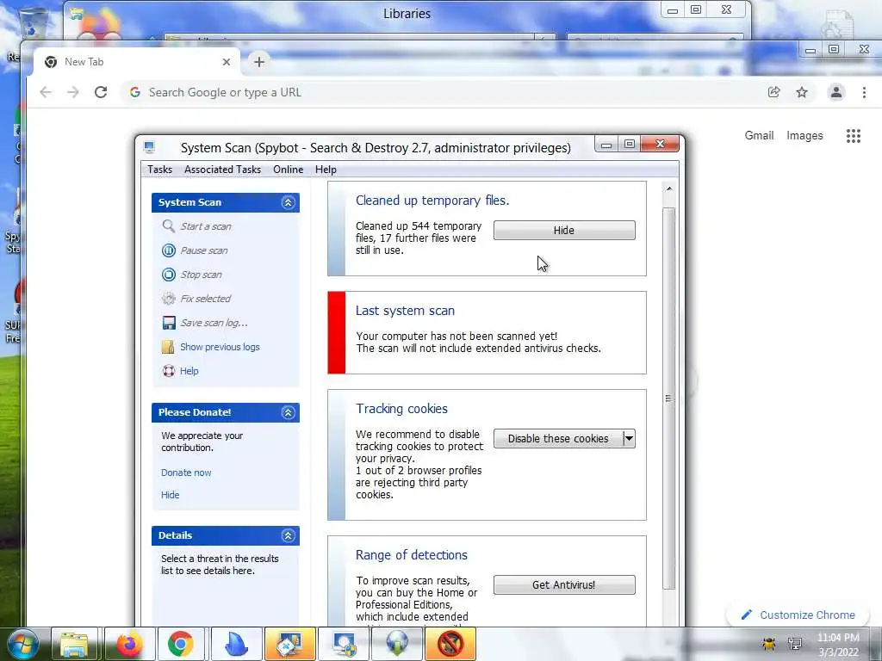Click the Pause scan icon
The height and width of the screenshot is (661, 882).
point(168,250)
